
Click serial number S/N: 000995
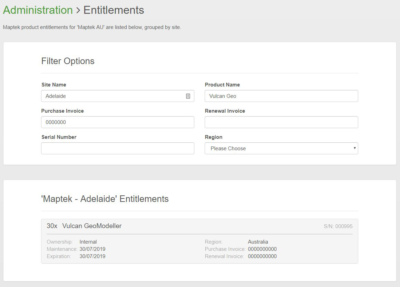[338, 226]
